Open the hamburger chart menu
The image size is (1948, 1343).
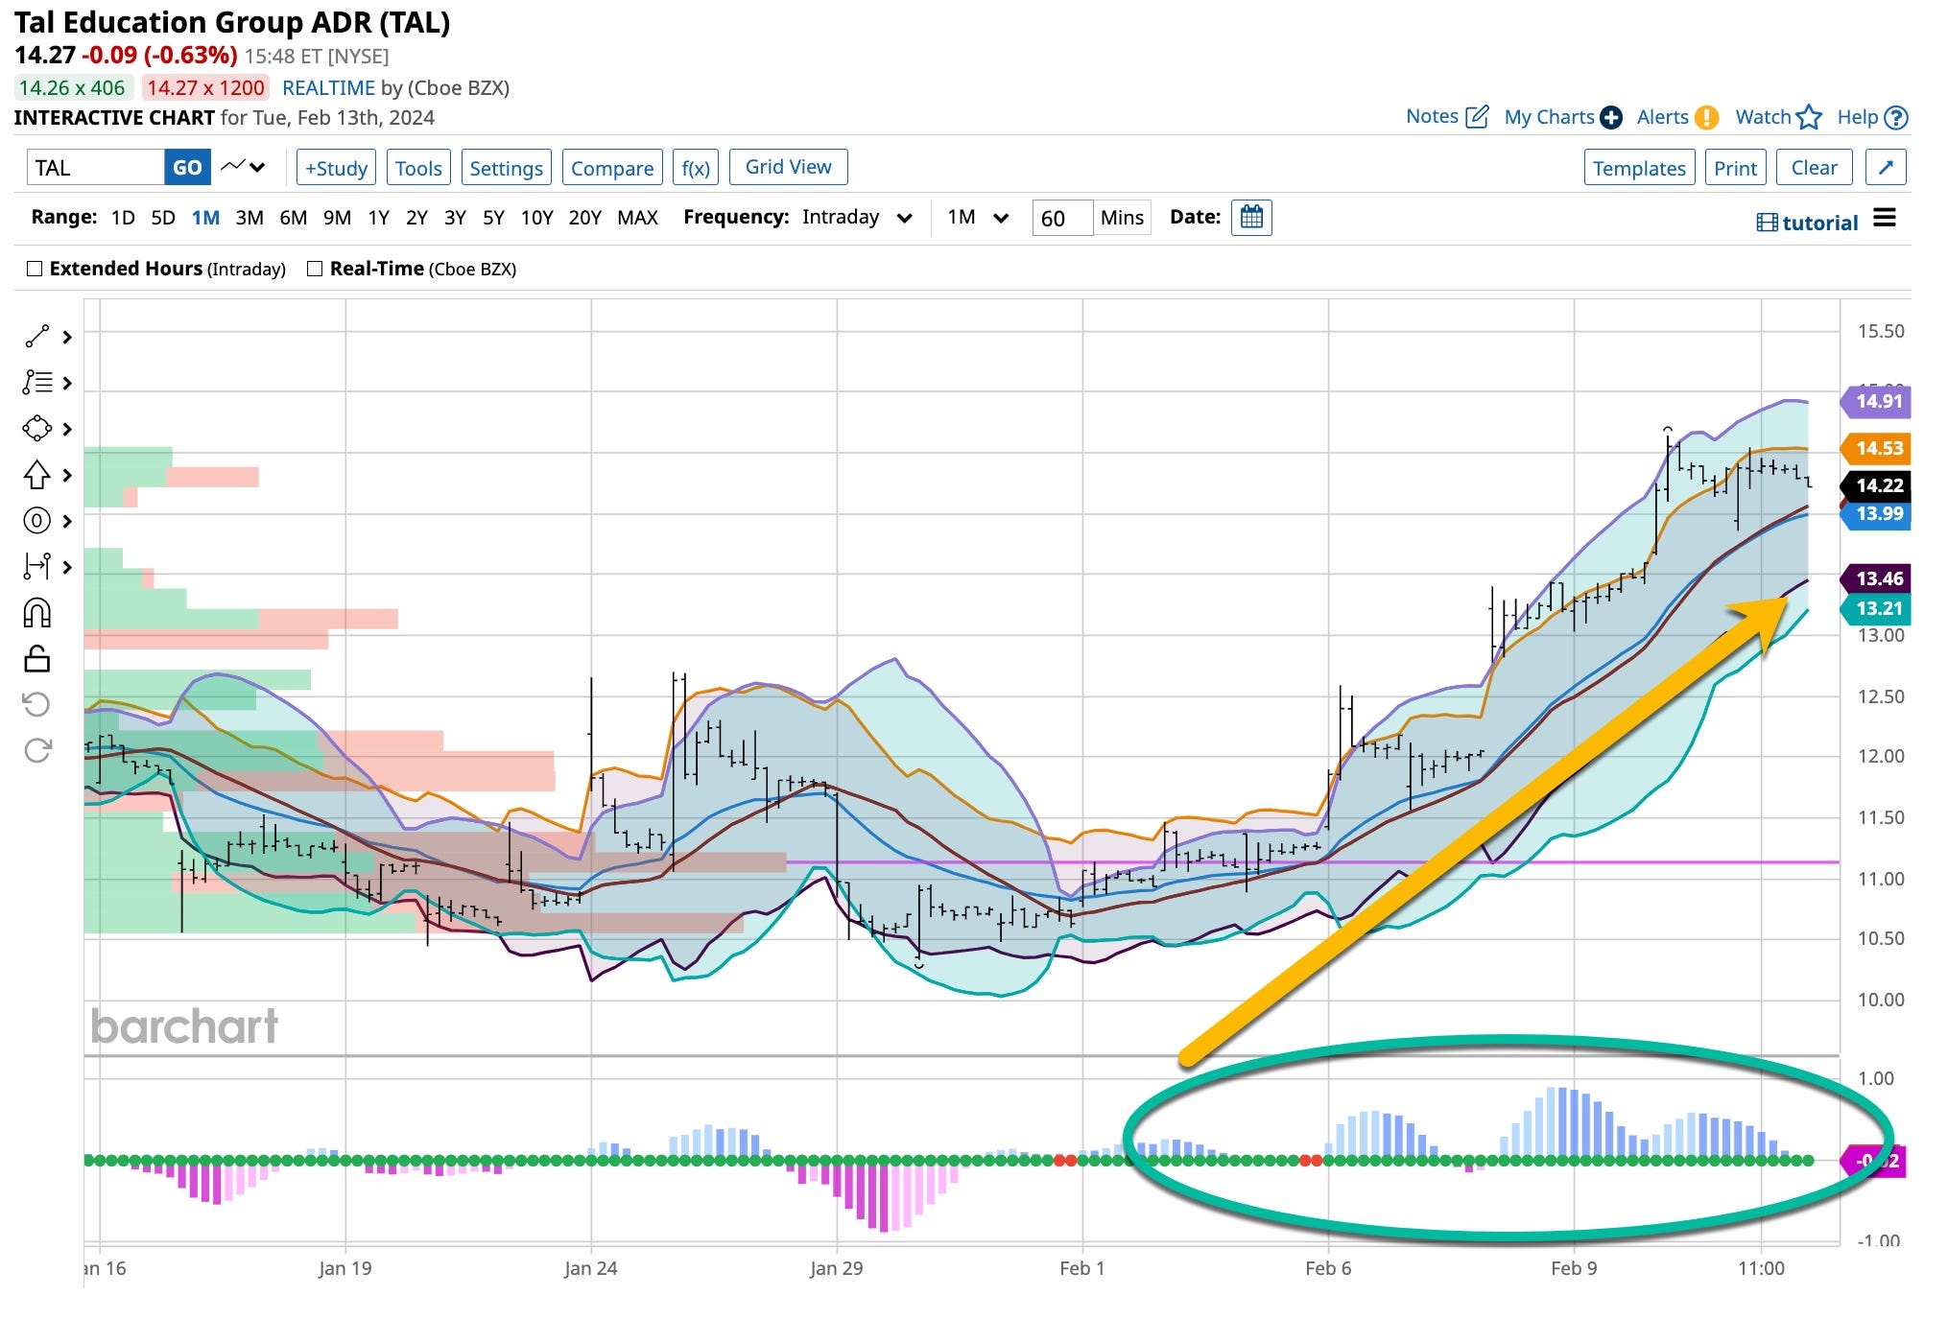click(x=1885, y=218)
